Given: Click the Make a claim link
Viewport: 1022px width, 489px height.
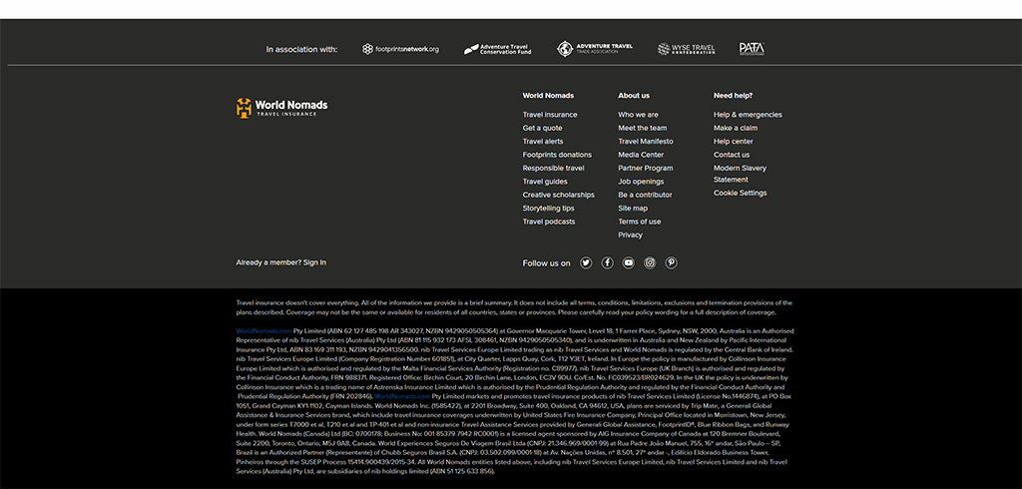Looking at the screenshot, I should click(x=735, y=128).
